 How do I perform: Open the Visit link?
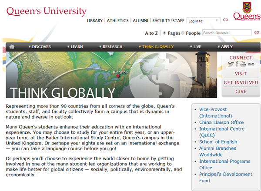(241, 74)
